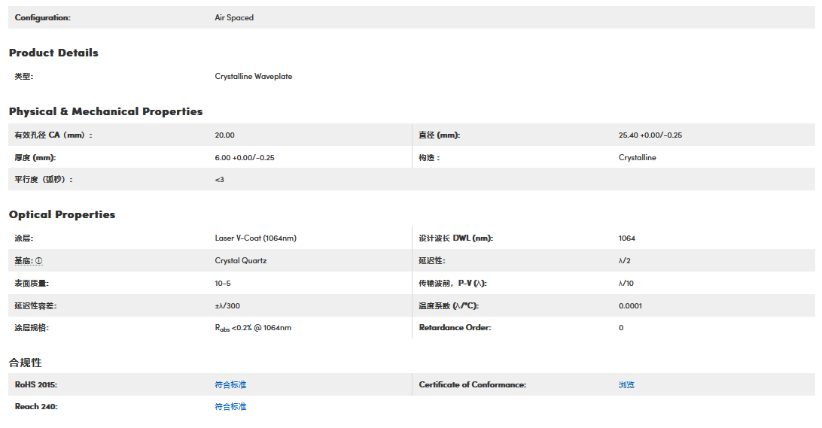Click the λ/2 retardance value
Image resolution: width=822 pixels, height=428 pixels.
pyautogui.click(x=624, y=261)
